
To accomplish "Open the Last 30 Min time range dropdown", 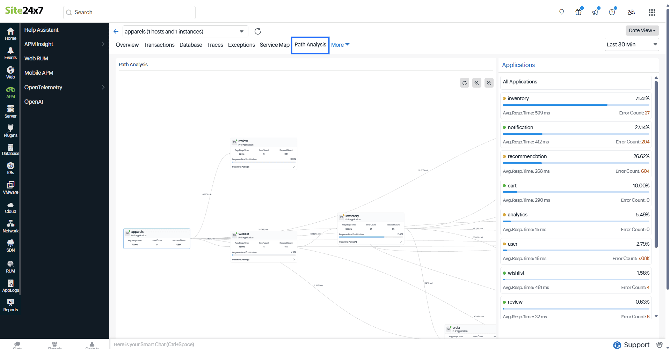I will pos(631,44).
